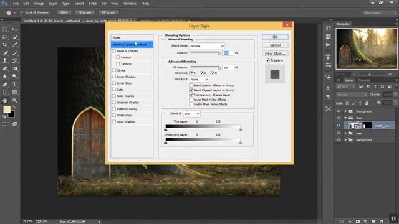This screenshot has width=399, height=224.
Task: Enable the Inner Shadow checkbox
Action: 114,77
